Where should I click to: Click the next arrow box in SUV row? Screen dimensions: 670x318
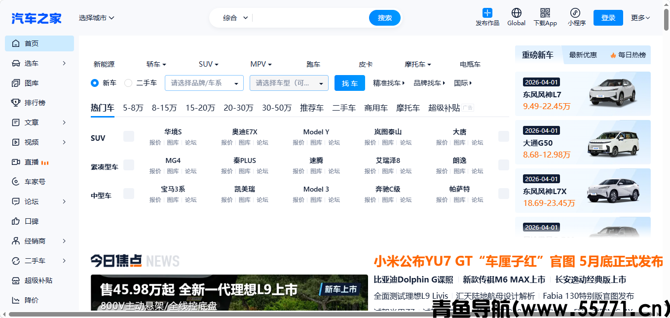[504, 136]
